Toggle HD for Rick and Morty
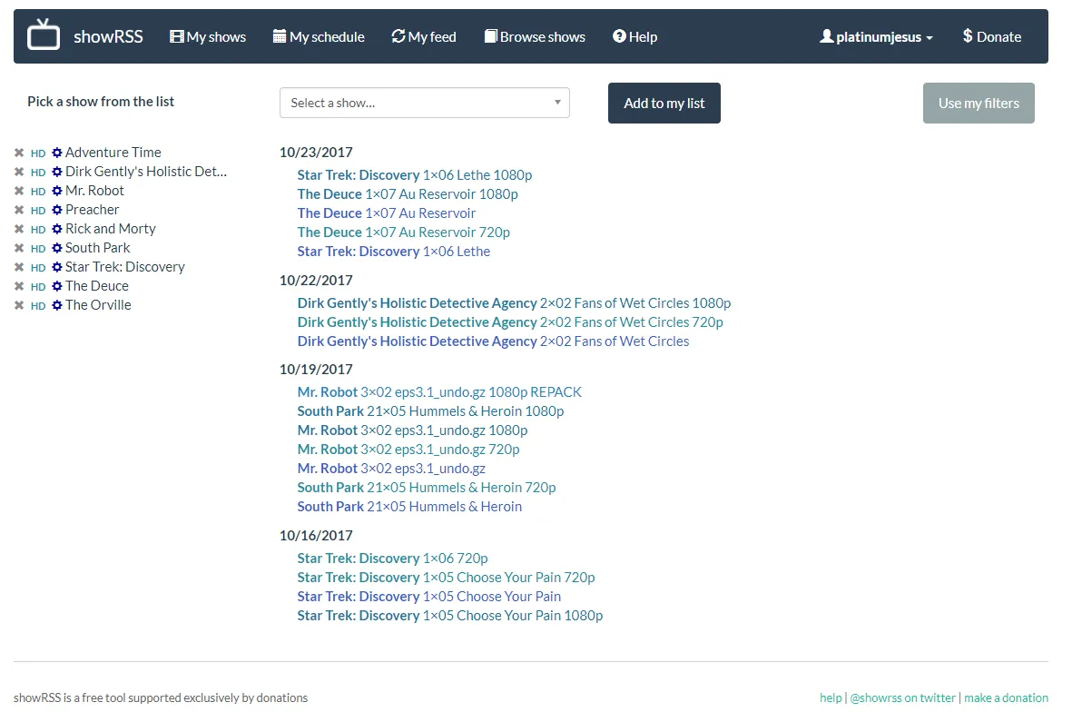This screenshot has height=722, width=1082. [38, 230]
